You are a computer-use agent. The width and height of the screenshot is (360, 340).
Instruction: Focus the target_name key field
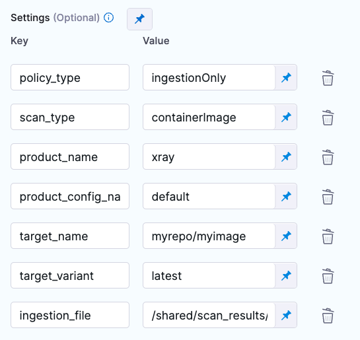[x=70, y=236]
